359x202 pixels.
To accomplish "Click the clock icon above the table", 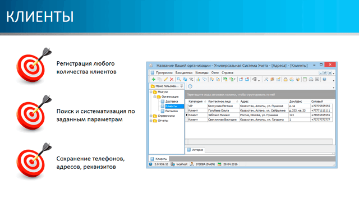I will pyautogui.click(x=190, y=86).
